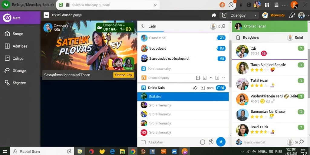Select the Aderiees grid icon in sidebar

click(7, 46)
